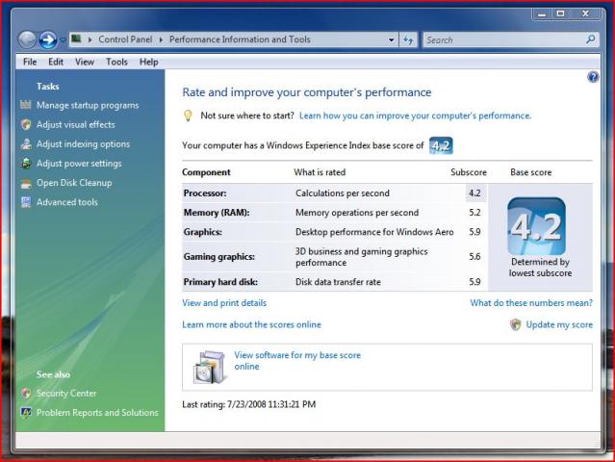615x462 pixels.
Task: Click 'Calculations per second' text
Action: click(x=343, y=193)
